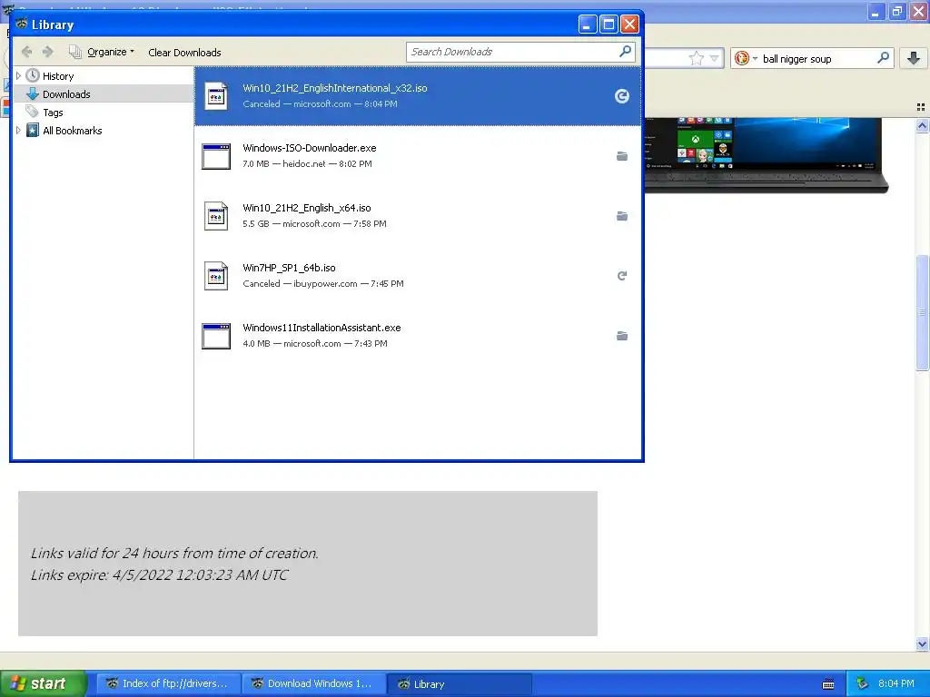The width and height of the screenshot is (930, 697).
Task: Click the Windows 10 laptop image
Action: [x=766, y=154]
